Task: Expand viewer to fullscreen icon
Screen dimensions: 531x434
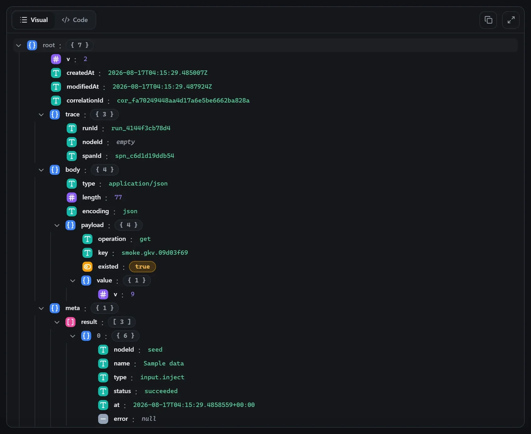Action: coord(511,20)
